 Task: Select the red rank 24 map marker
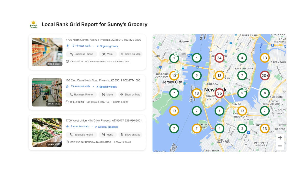[x=219, y=58]
